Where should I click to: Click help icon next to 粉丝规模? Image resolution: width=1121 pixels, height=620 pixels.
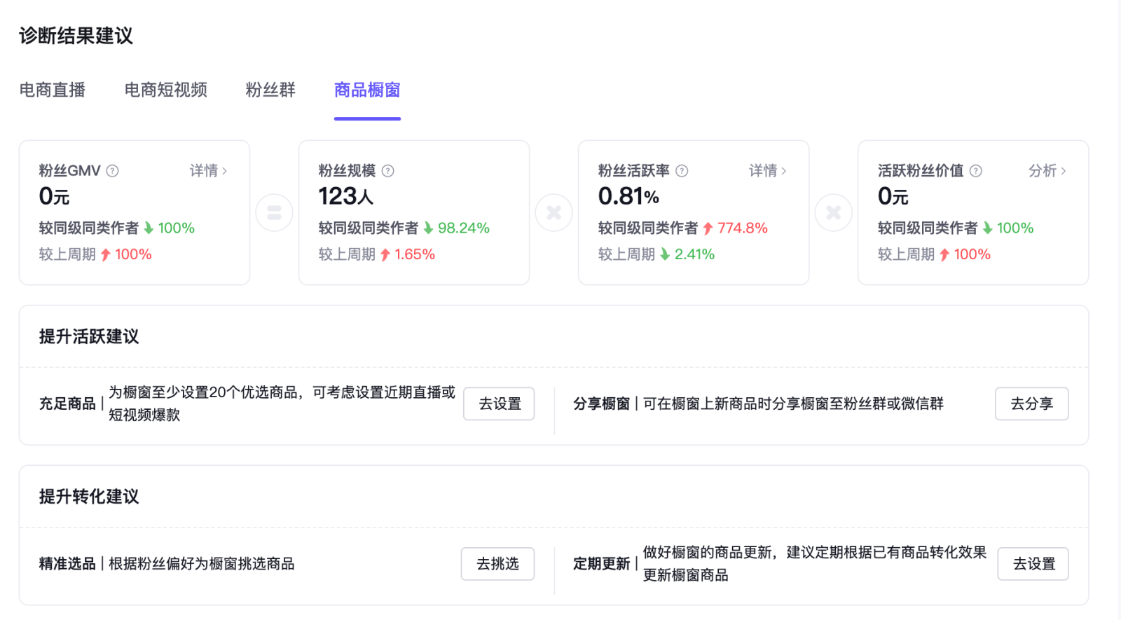point(387,171)
